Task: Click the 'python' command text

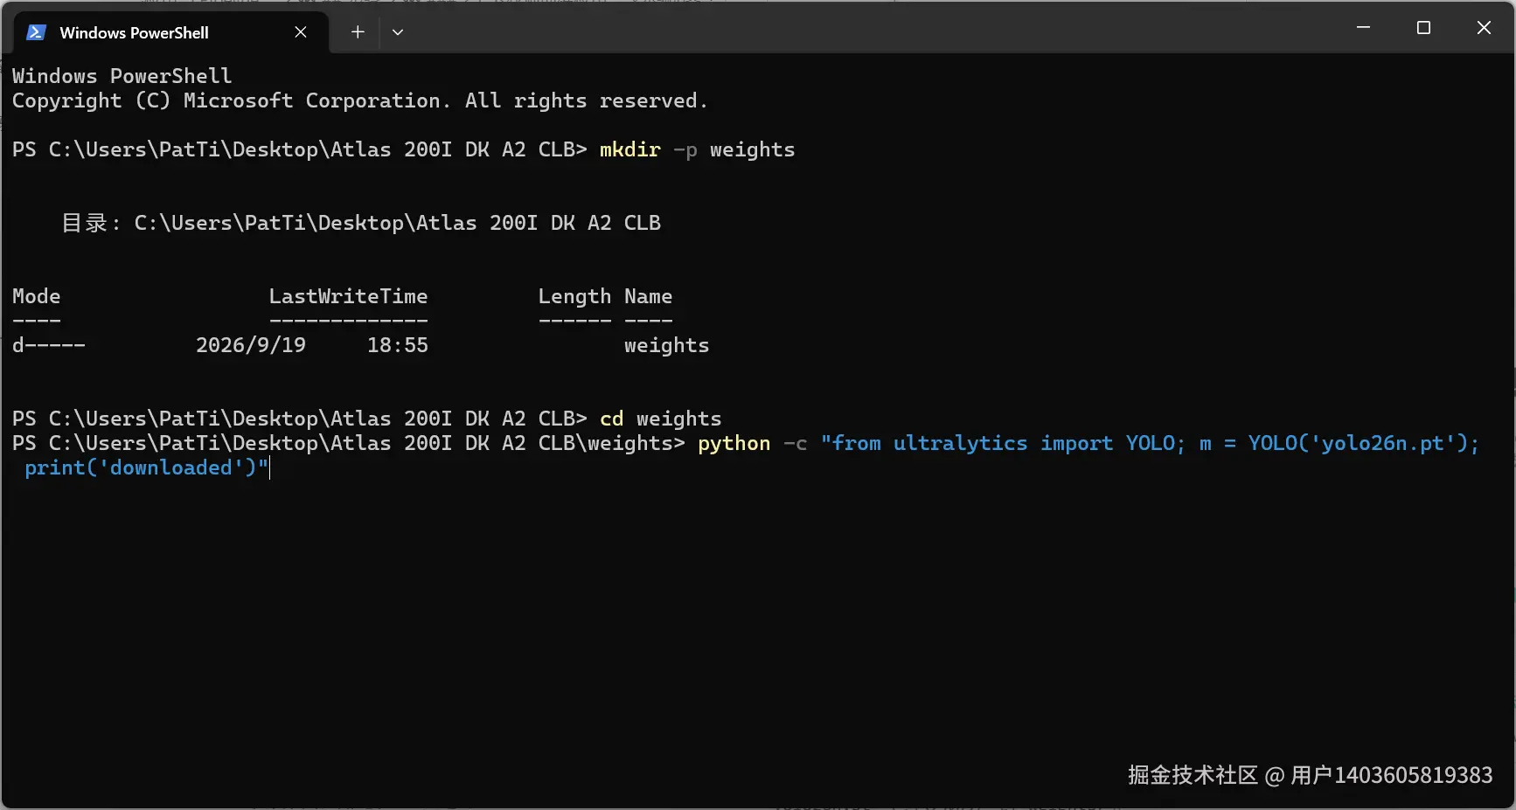Action: pyautogui.click(x=734, y=443)
